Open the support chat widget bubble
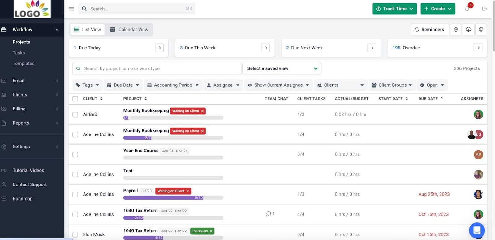495x240 pixels. pyautogui.click(x=477, y=230)
